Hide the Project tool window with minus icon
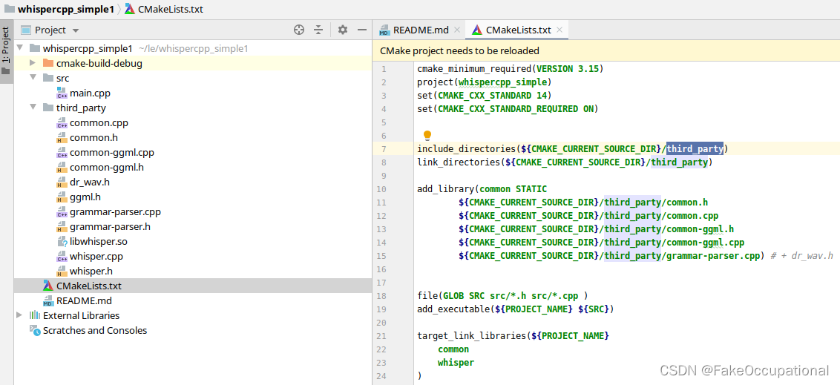840x385 pixels. coord(361,30)
